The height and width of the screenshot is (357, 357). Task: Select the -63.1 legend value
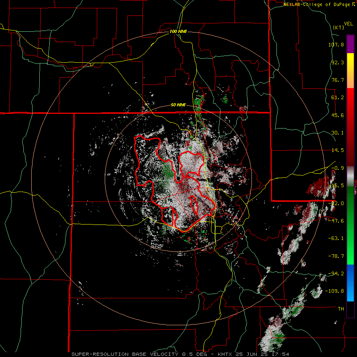coord(336,238)
